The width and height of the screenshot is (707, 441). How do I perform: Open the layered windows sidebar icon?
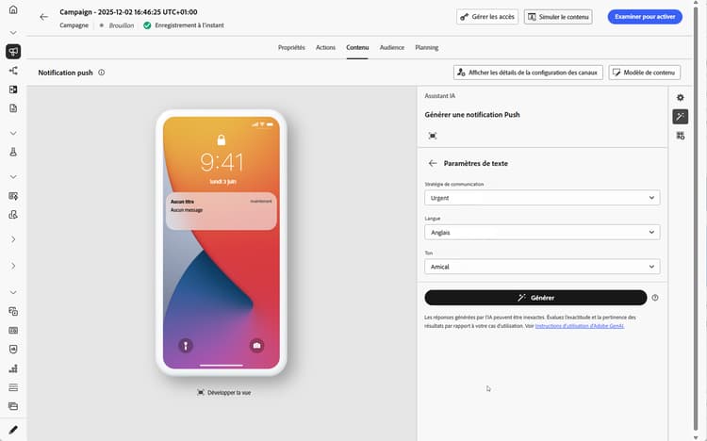coord(13,406)
